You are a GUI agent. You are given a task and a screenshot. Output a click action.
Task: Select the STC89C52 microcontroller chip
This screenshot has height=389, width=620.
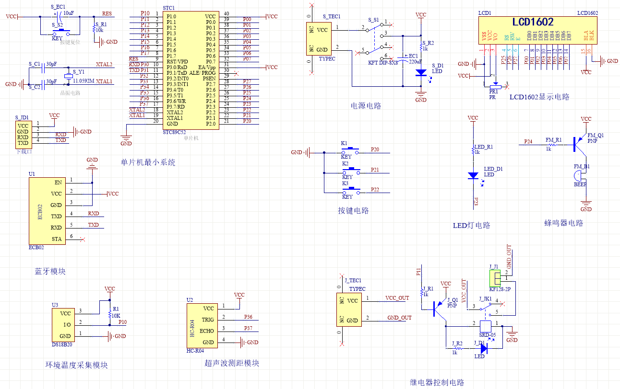pyautogui.click(x=191, y=70)
